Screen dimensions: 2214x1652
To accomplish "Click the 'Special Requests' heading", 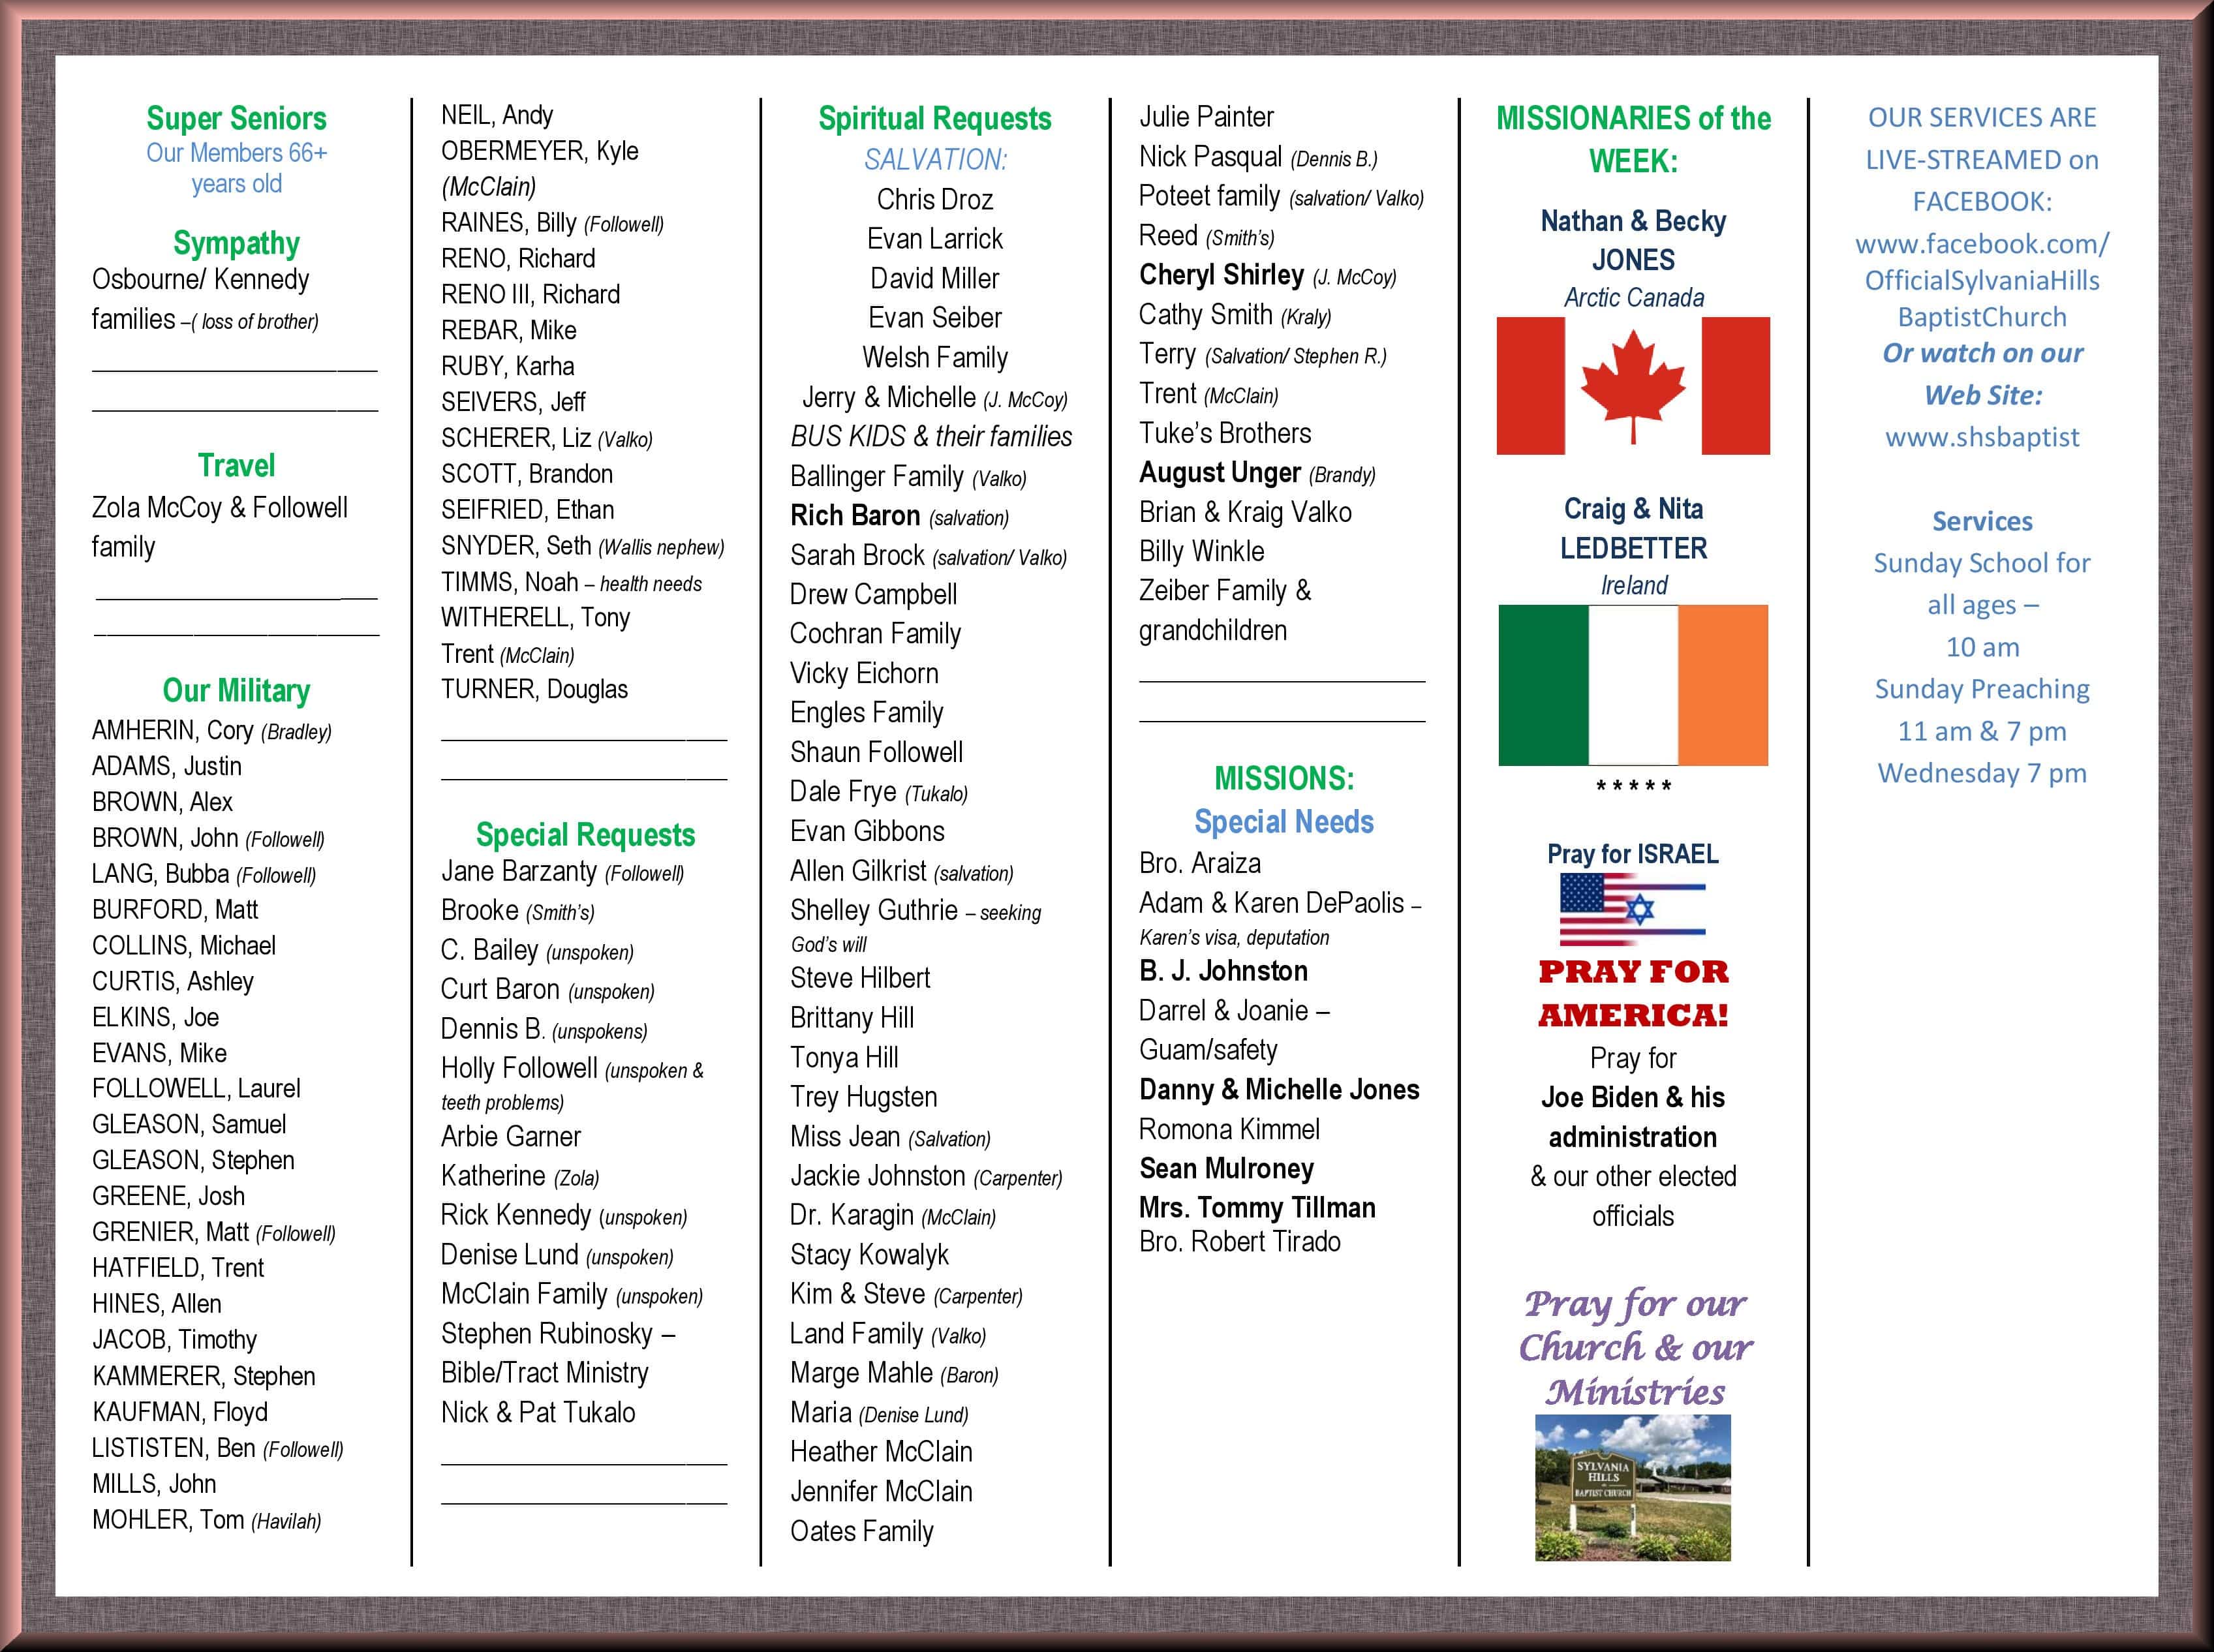I will [x=585, y=834].
